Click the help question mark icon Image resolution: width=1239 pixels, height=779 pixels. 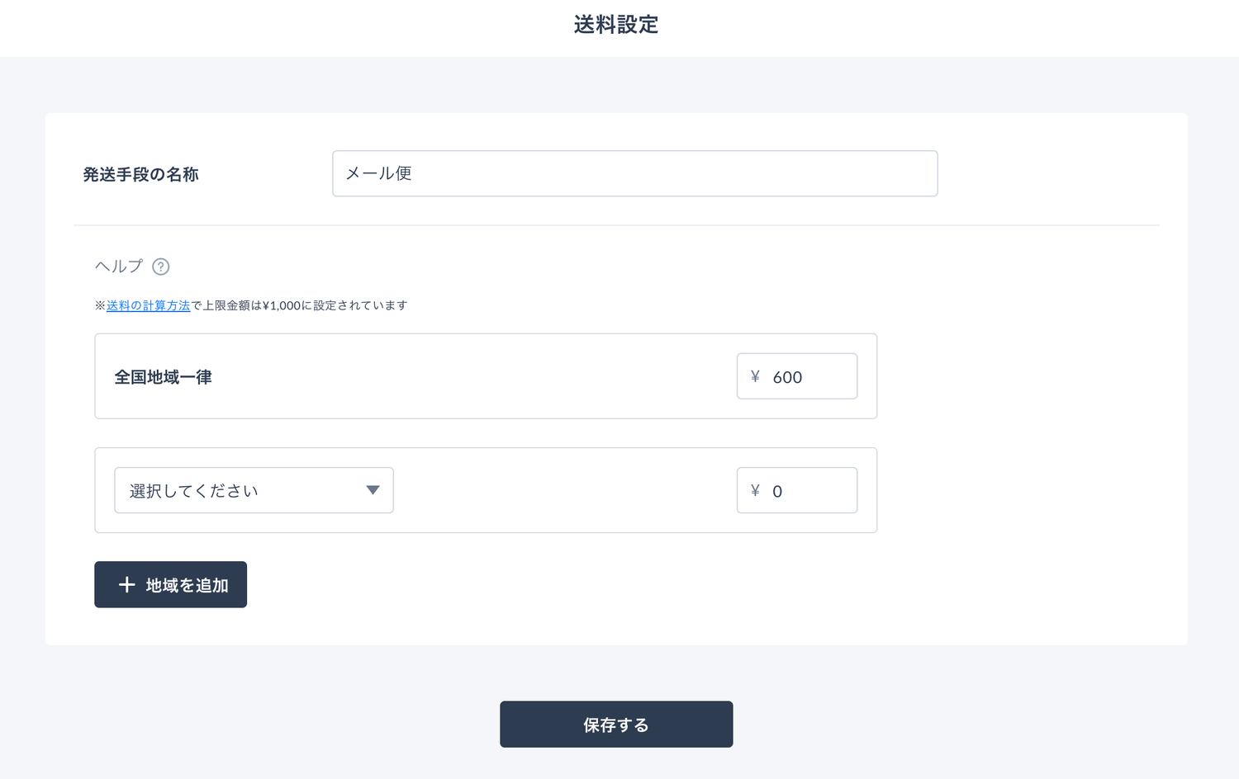[161, 266]
